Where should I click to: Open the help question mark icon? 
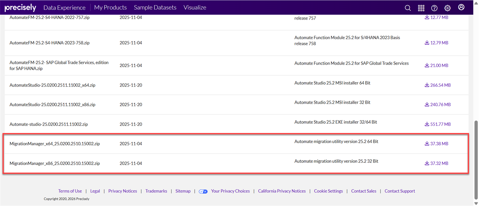434,8
